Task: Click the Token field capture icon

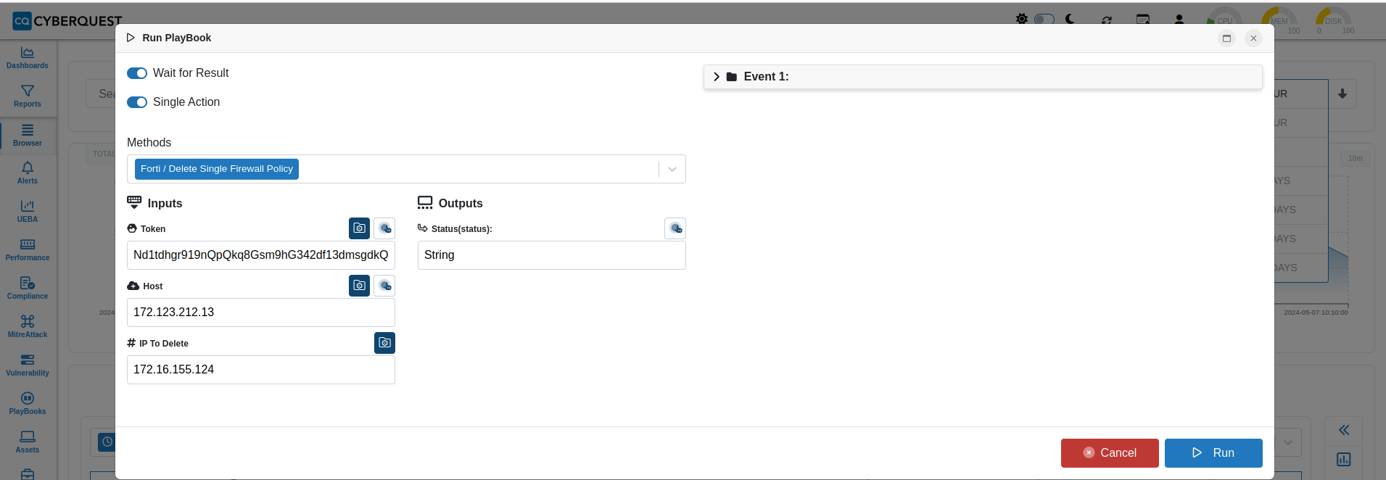Action: pos(359,228)
